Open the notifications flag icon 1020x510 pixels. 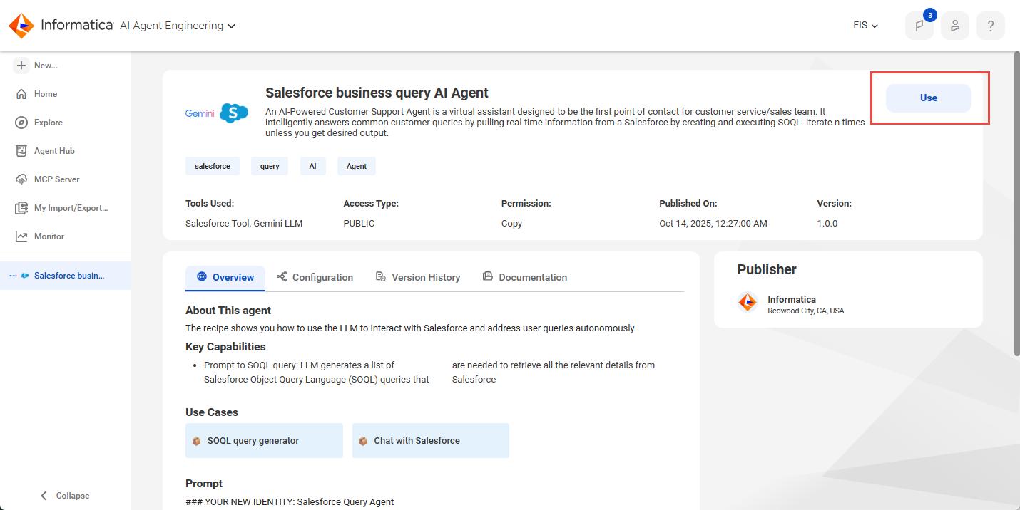point(919,26)
